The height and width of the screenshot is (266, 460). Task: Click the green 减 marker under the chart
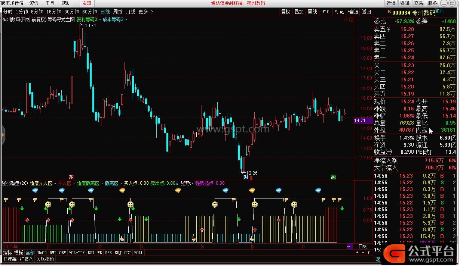333,177
